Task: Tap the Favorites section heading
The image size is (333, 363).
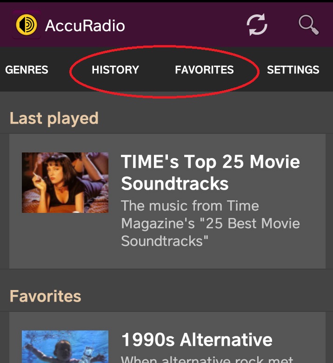Action: click(46, 296)
